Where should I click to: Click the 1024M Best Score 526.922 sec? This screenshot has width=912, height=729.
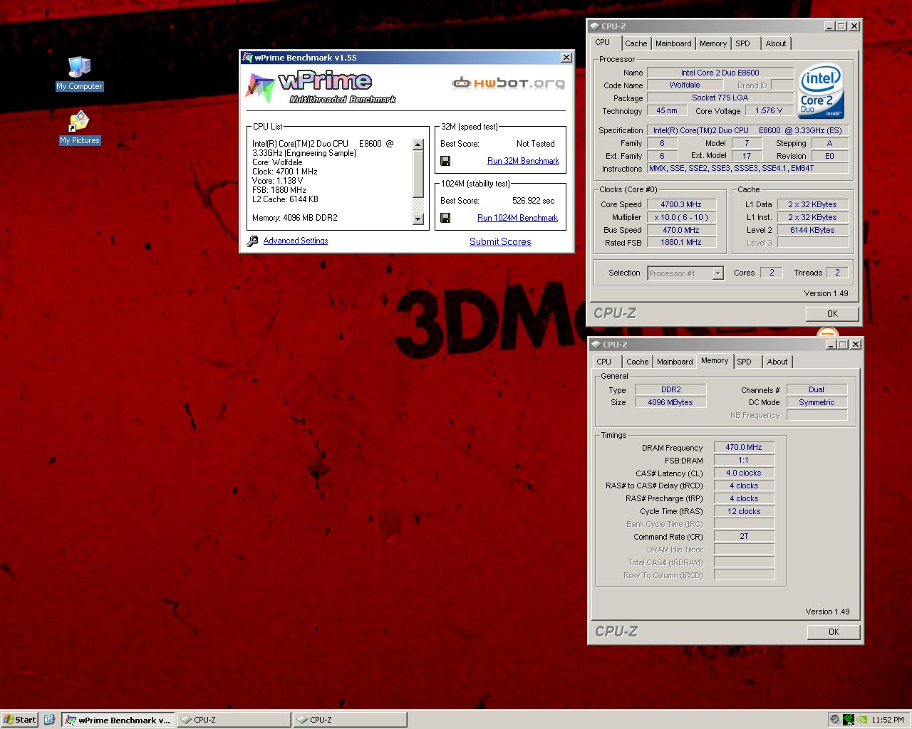[533, 201]
